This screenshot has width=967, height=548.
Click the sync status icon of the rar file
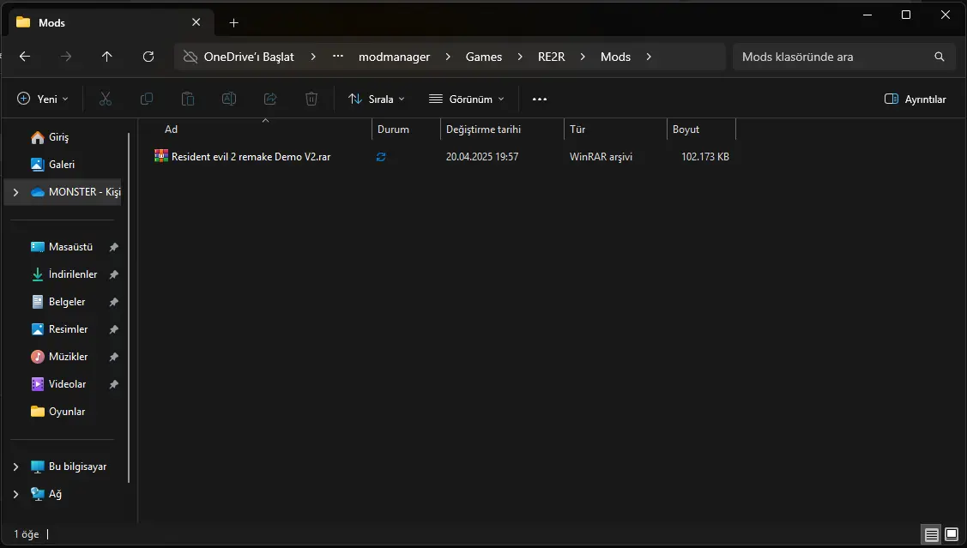point(381,157)
